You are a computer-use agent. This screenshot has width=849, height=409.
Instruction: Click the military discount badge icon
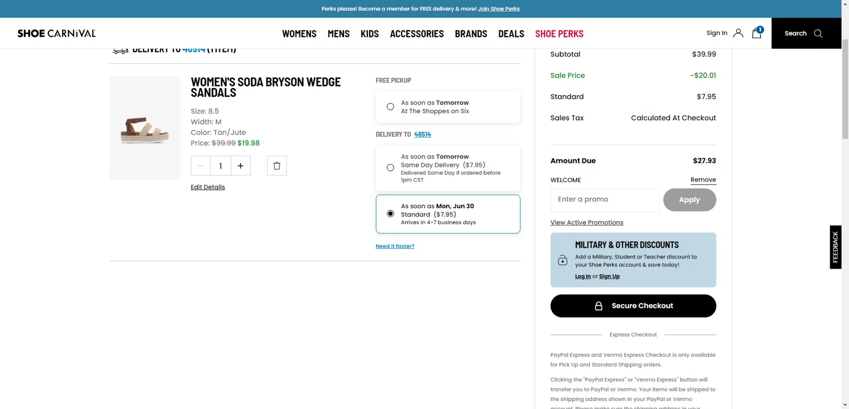click(x=563, y=260)
